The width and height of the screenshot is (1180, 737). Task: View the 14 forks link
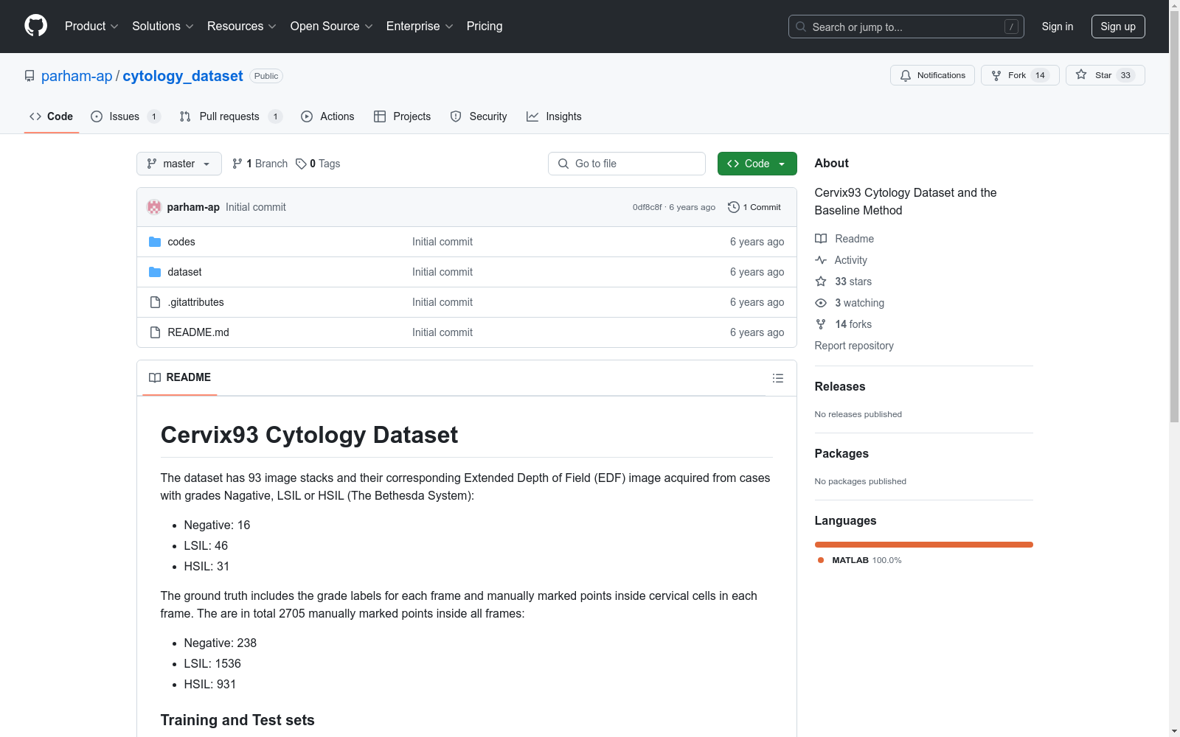tap(844, 324)
